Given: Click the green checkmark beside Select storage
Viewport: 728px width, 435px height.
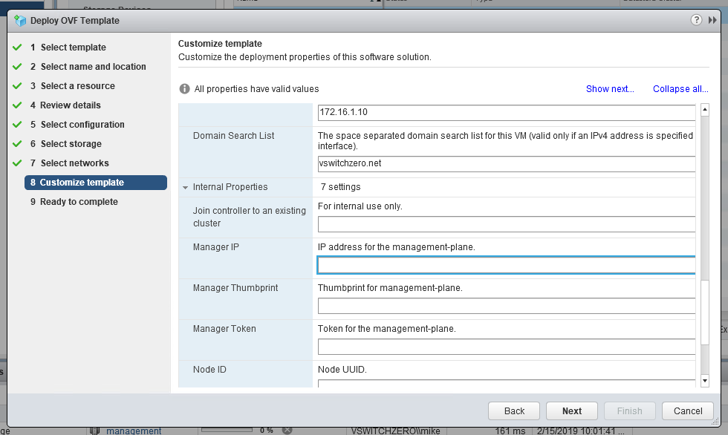Looking at the screenshot, I should (16, 143).
